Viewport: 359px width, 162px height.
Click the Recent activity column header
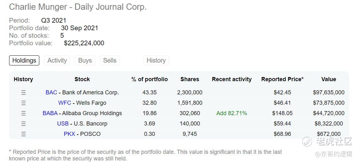(x=232, y=79)
